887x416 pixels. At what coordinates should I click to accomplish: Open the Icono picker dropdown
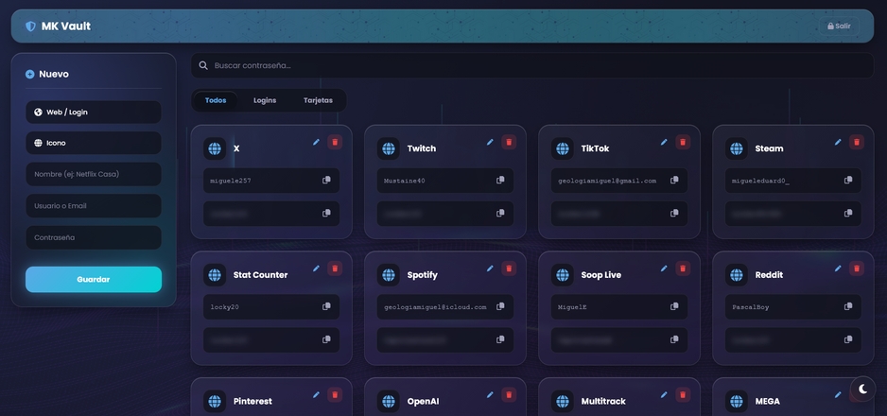[94, 143]
